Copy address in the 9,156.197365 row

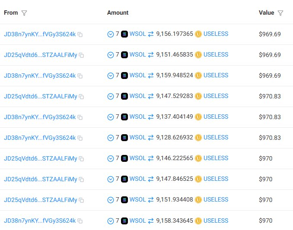[x=80, y=35]
